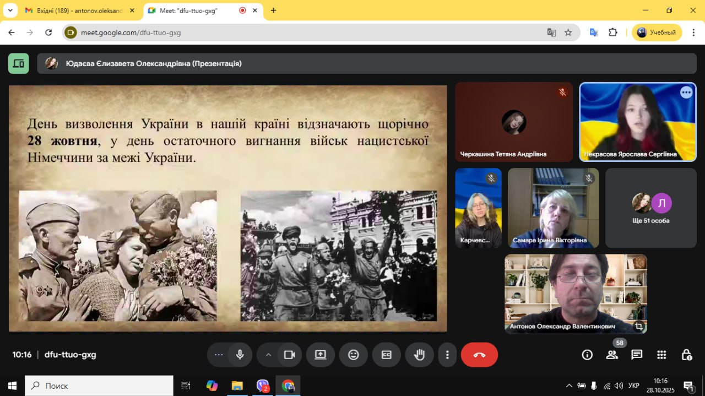Open host controls lock icon
The width and height of the screenshot is (705, 396).
pyautogui.click(x=686, y=355)
